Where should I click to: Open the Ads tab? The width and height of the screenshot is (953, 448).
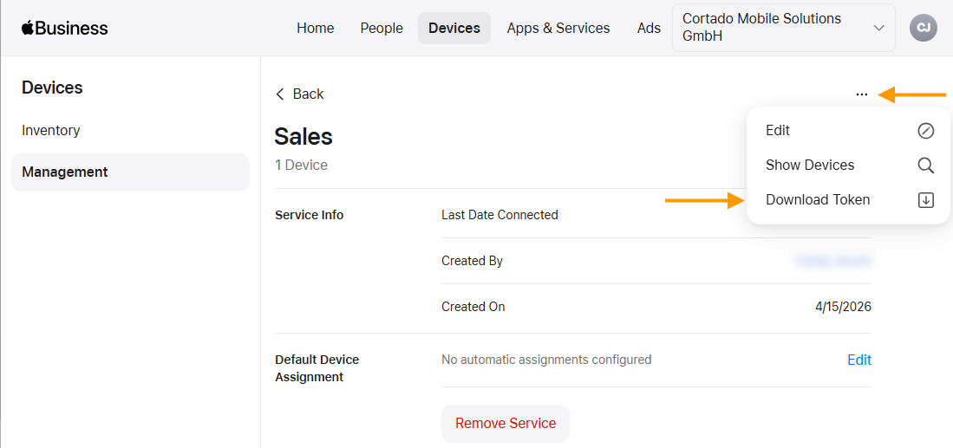649,28
